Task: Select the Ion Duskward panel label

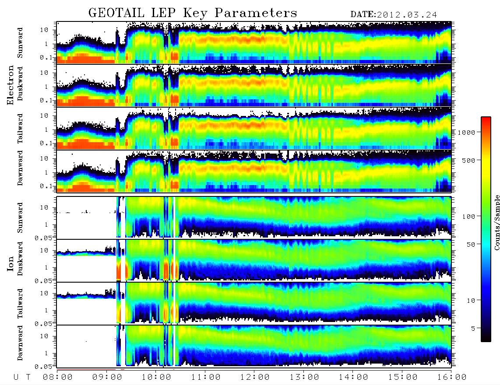Action: coord(20,259)
